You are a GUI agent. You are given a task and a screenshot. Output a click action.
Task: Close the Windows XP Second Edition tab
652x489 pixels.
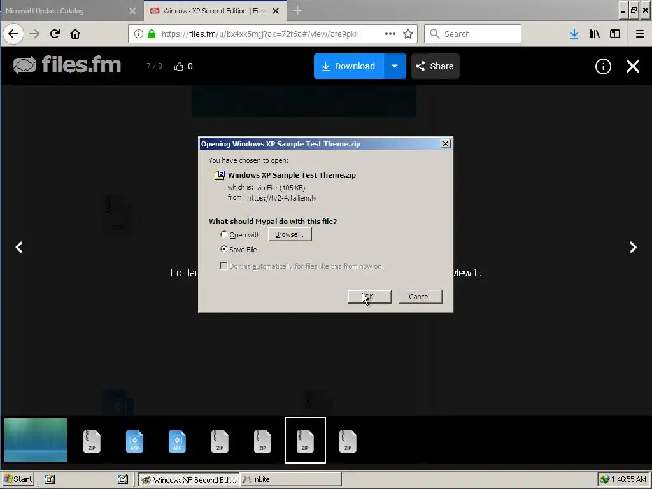pyautogui.click(x=276, y=11)
